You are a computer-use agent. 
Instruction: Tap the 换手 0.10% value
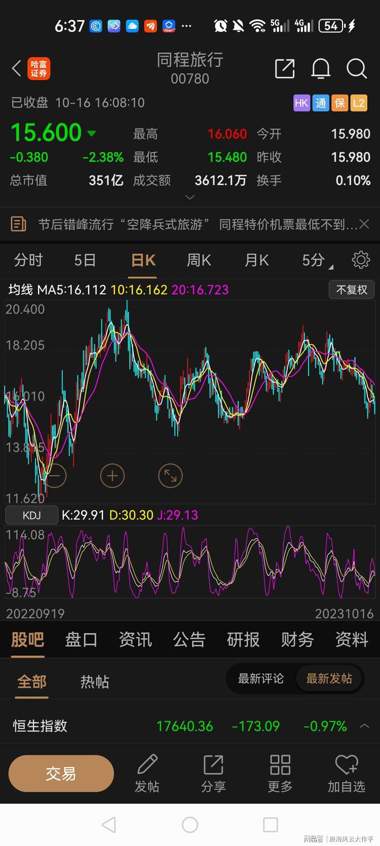coord(353,181)
